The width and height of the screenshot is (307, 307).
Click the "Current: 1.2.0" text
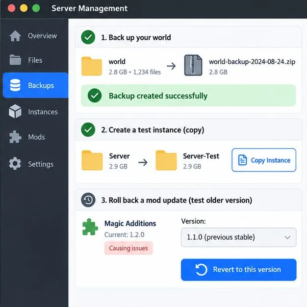tap(125, 234)
